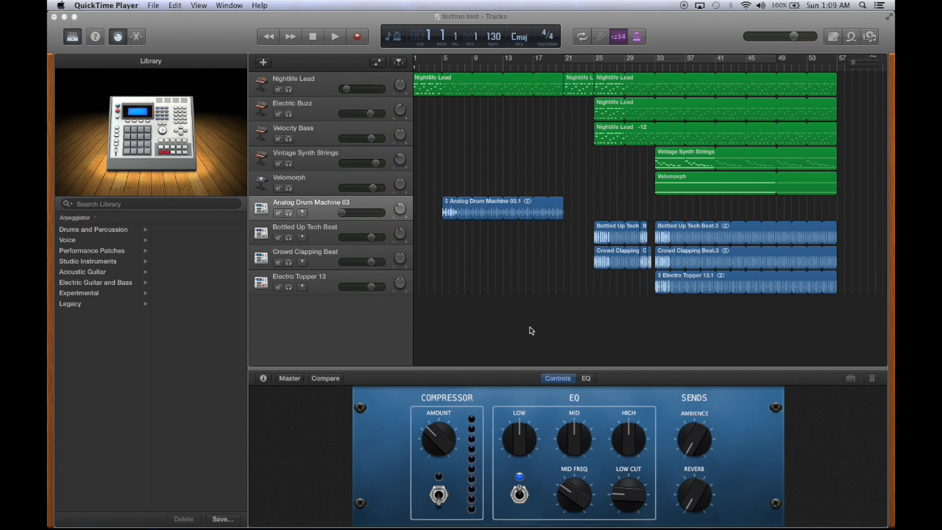Switch to the Controls tab

[x=557, y=378]
